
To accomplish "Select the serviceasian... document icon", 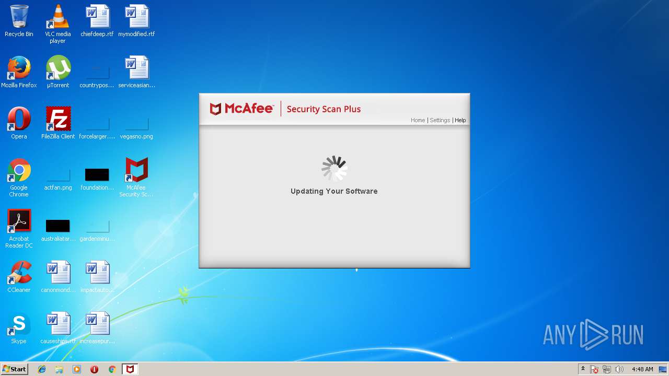I will click(x=136, y=72).
